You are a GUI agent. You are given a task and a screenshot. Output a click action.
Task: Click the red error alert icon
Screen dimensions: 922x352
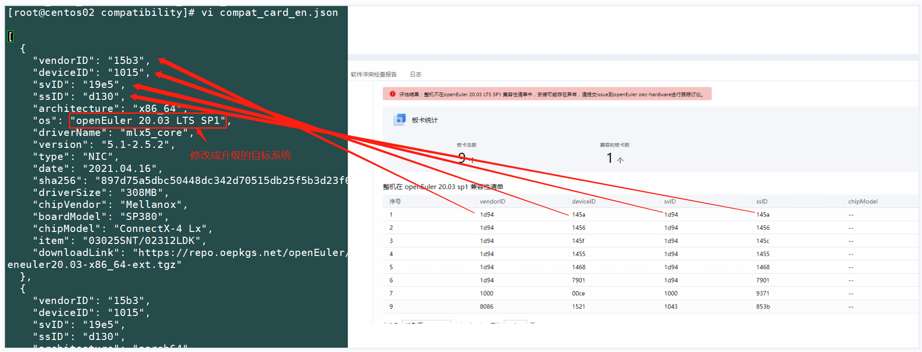pyautogui.click(x=392, y=95)
